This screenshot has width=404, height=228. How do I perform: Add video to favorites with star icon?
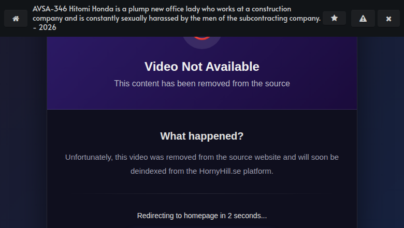pos(334,18)
